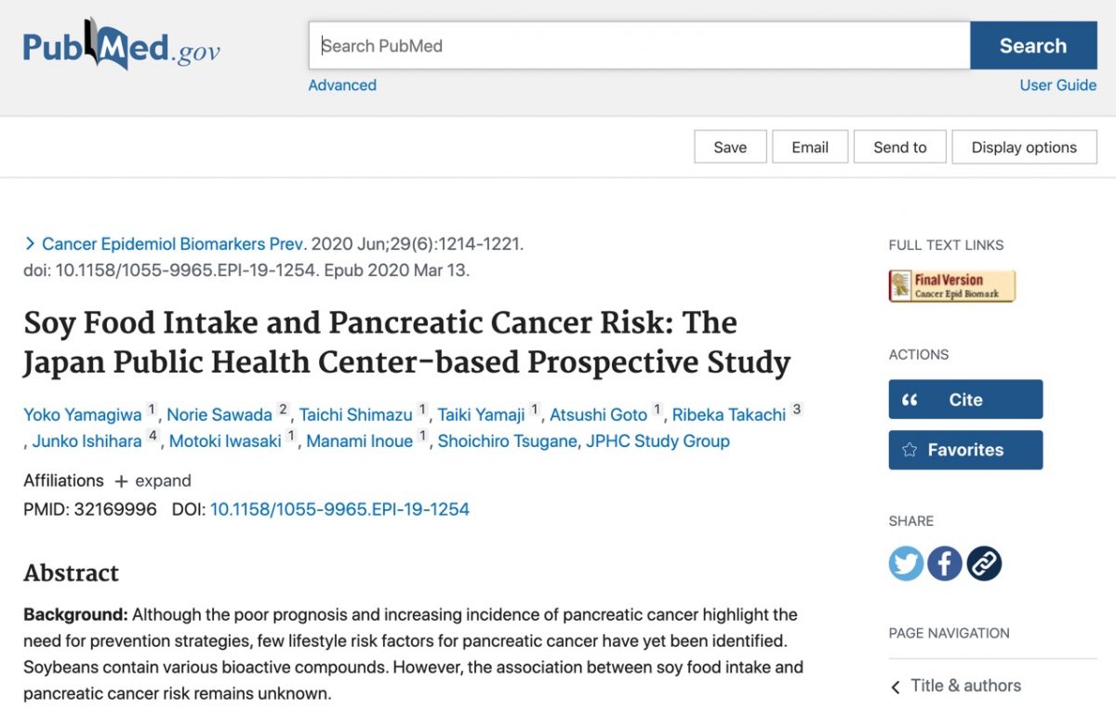Viewport: 1116px width, 710px height.
Task: Open author Junko Ishihara
Action: pyautogui.click(x=86, y=441)
